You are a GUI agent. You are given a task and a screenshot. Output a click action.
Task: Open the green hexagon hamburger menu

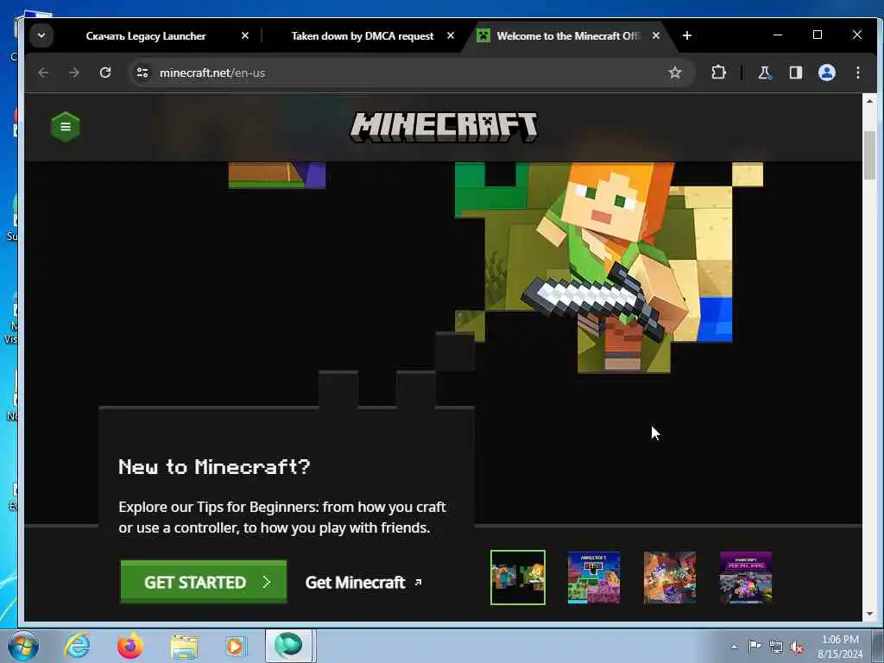point(66,127)
